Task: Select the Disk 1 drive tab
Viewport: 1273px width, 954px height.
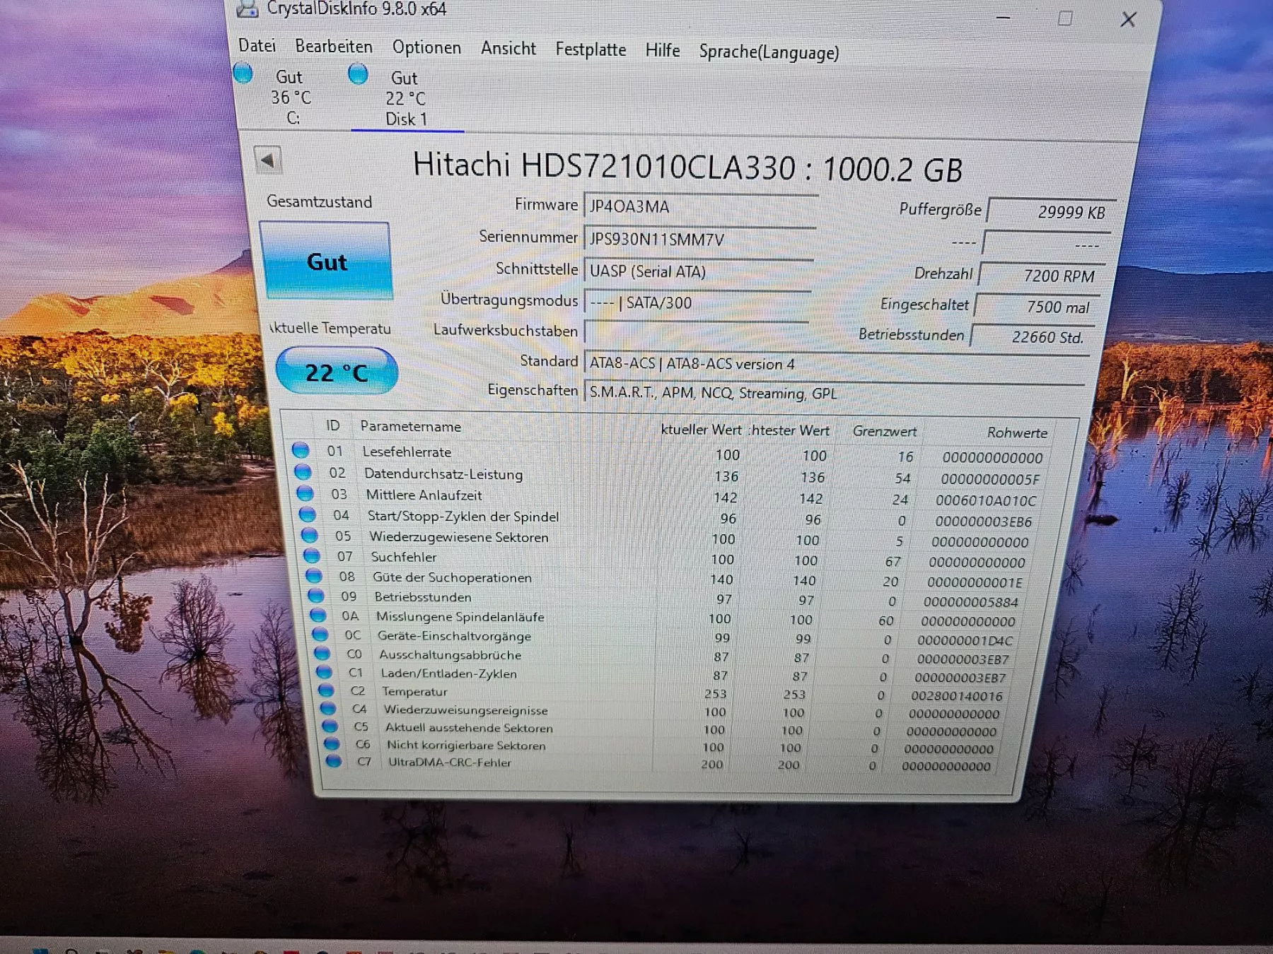Action: pos(406,98)
